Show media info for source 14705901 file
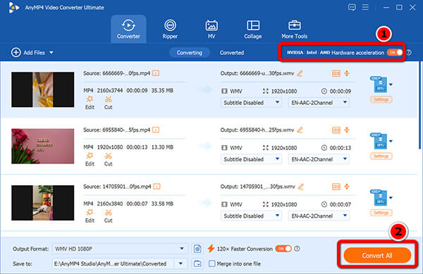423x274 pixels. click(x=157, y=187)
